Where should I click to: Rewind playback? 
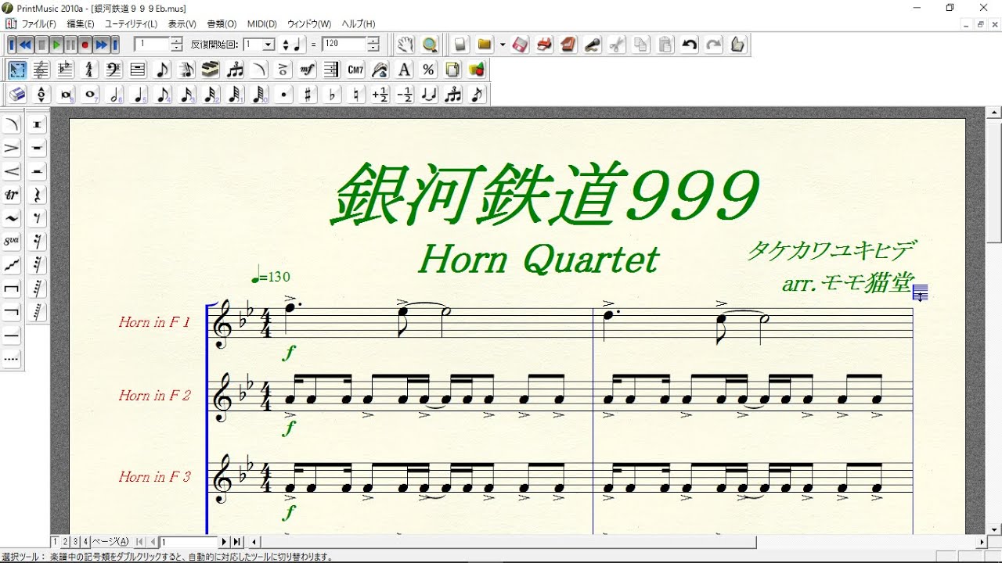click(26, 45)
